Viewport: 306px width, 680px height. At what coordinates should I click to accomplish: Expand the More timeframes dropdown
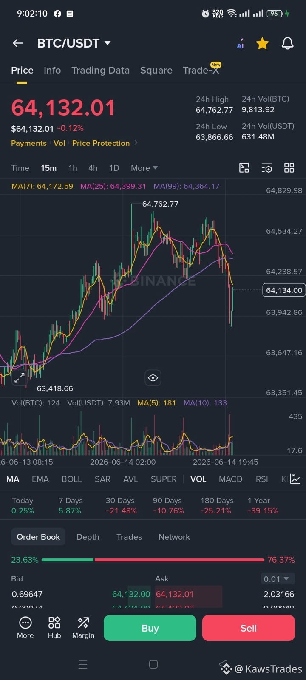pyautogui.click(x=144, y=168)
